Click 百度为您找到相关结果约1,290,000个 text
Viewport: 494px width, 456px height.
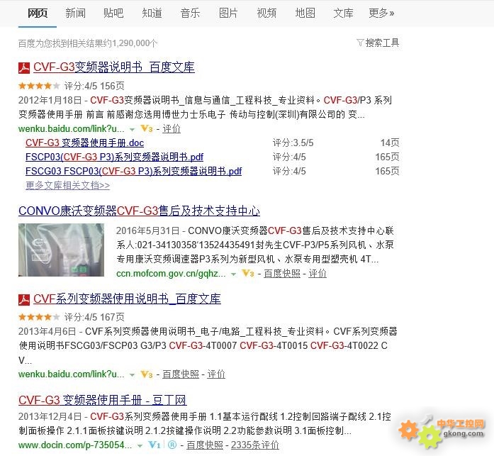pyautogui.click(x=88, y=43)
